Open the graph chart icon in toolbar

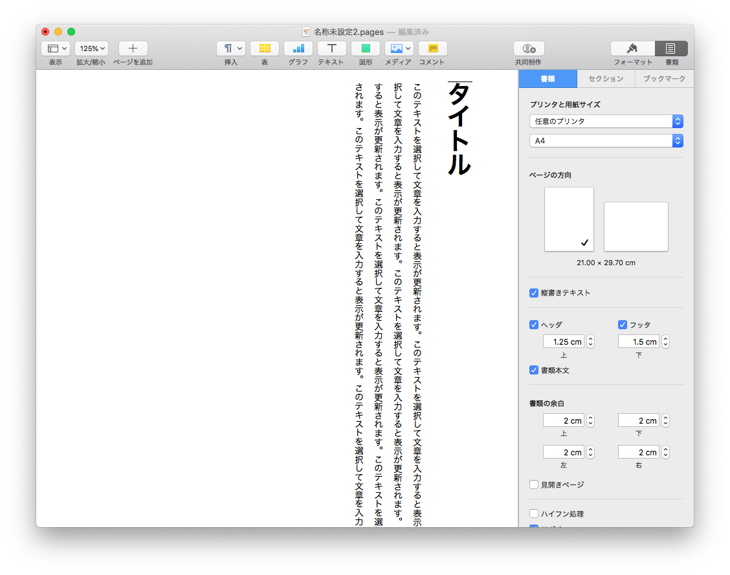coord(298,49)
